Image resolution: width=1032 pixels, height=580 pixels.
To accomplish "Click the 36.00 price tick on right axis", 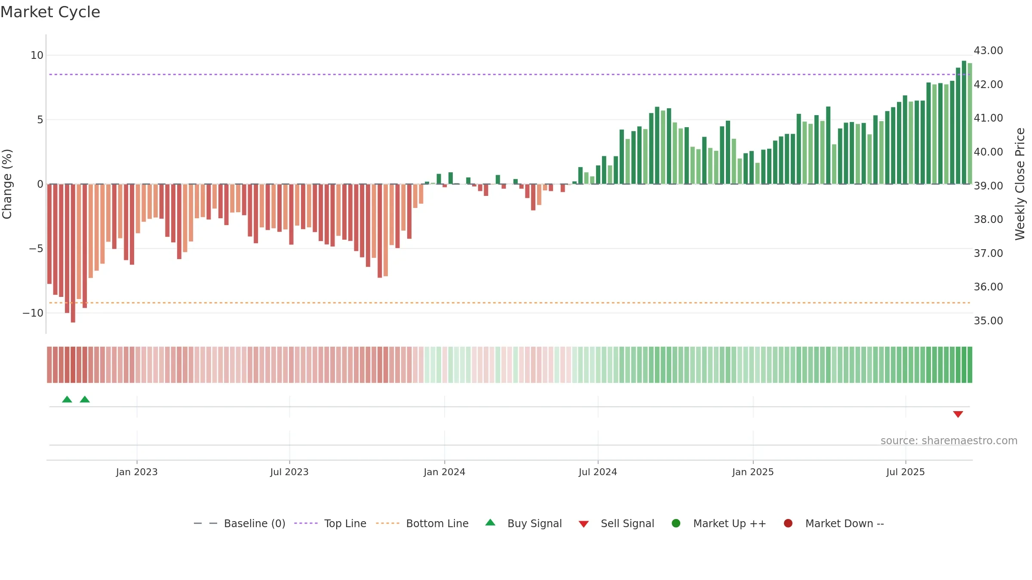I will [989, 287].
